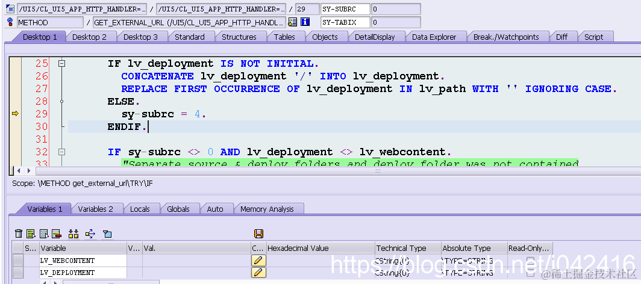Click the GET_EXTERNAL_URL method name field
This screenshot has height=284, width=641.
coord(190,22)
